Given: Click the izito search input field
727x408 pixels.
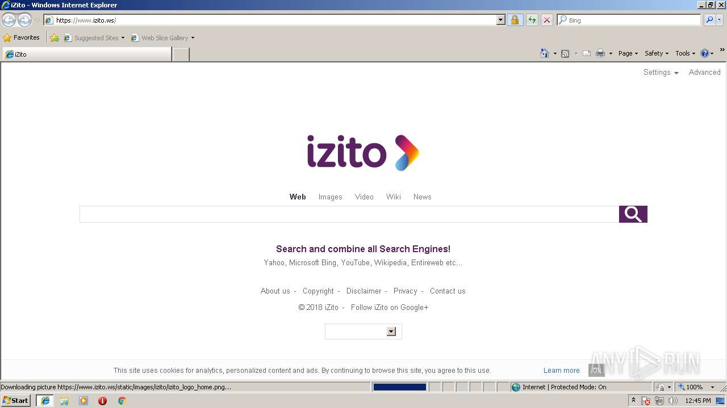Looking at the screenshot, I should [349, 214].
